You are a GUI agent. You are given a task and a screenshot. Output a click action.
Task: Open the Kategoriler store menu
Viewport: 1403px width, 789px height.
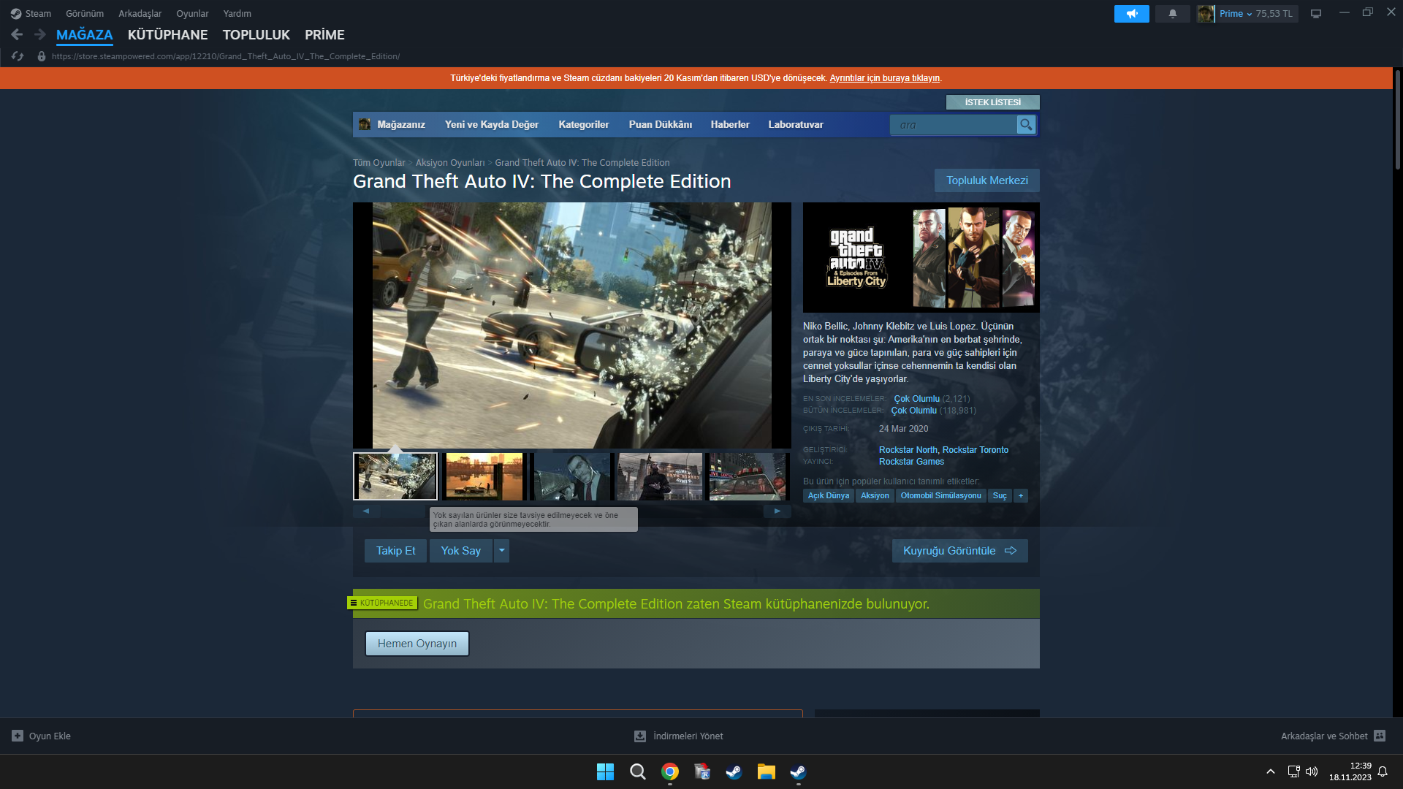(x=583, y=125)
